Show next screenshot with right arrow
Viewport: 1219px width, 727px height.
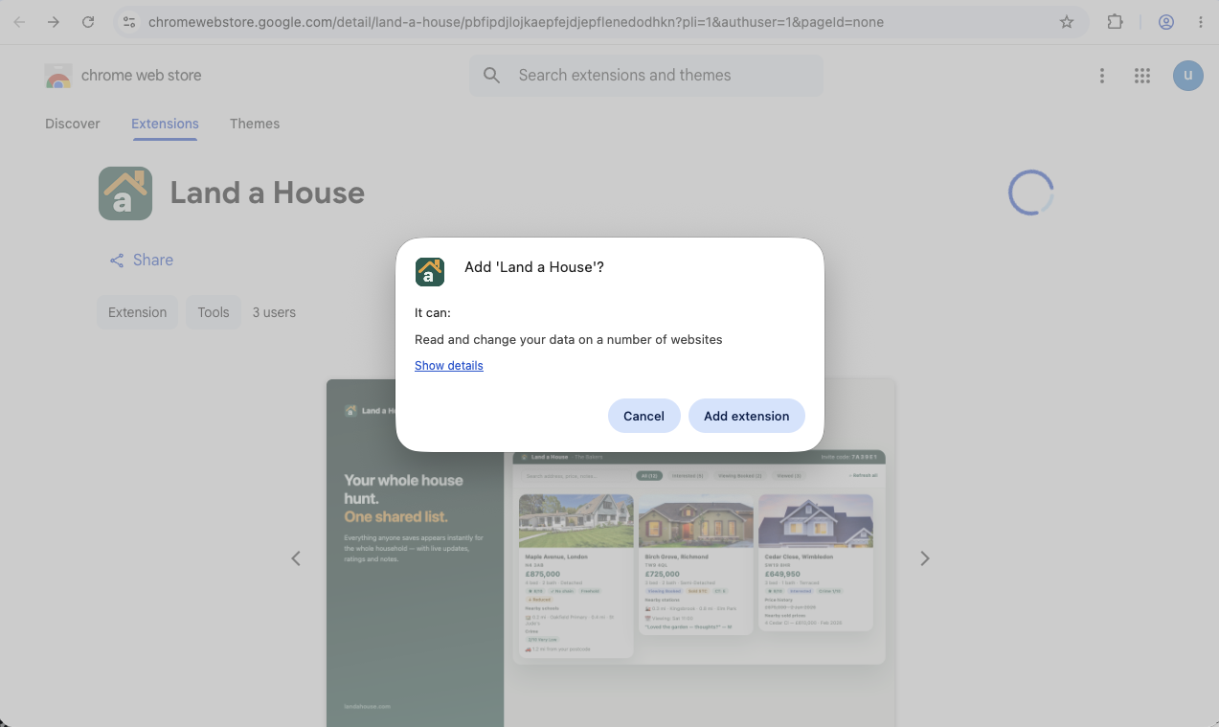[925, 558]
